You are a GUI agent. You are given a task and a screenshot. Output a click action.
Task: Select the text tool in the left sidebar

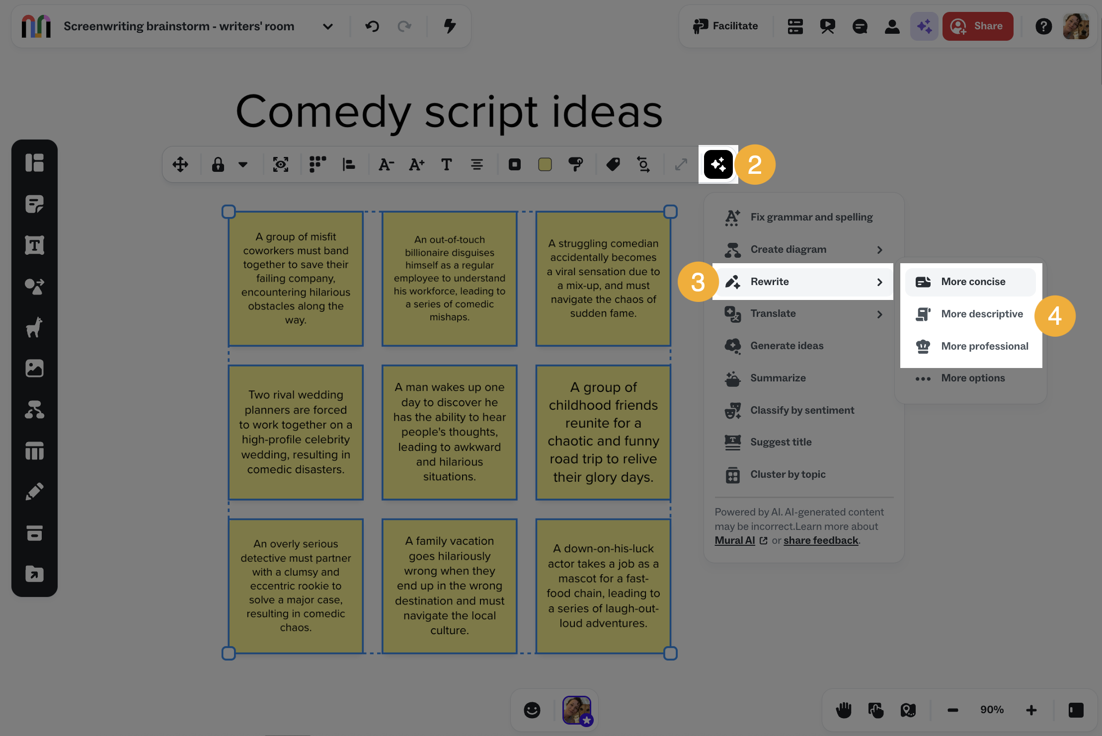click(x=34, y=245)
